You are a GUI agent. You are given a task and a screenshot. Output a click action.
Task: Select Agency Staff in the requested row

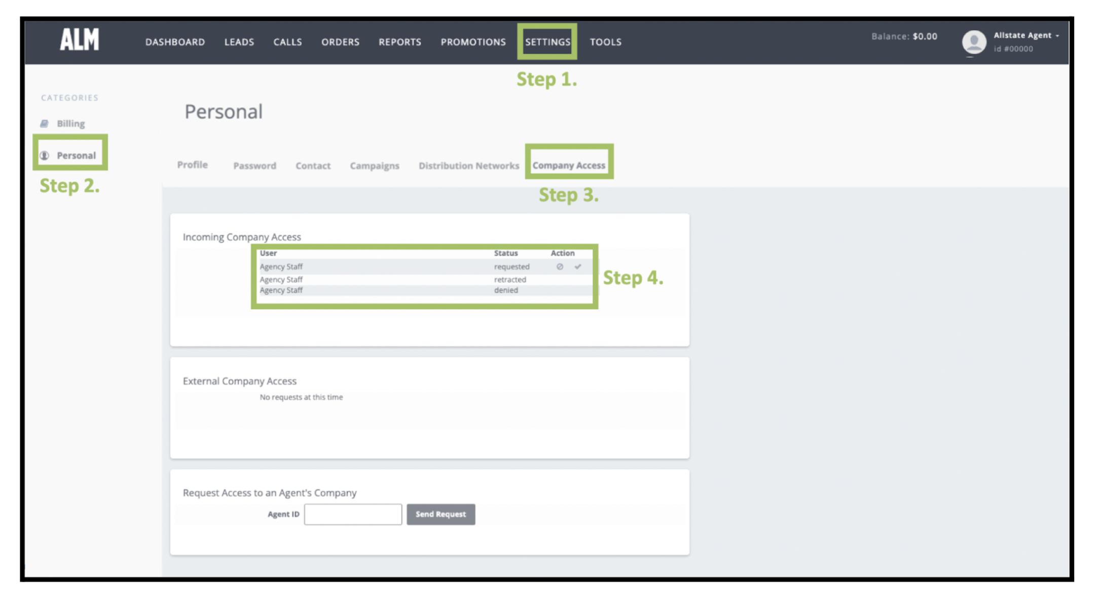[281, 267]
